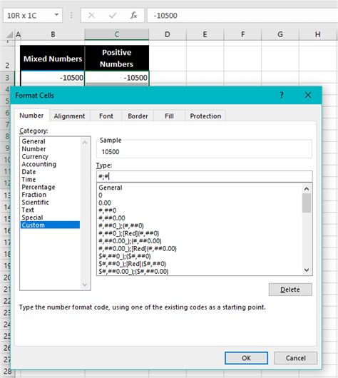Screen dimensions: 338x378
Task: Switch to the Protection tab
Action: point(205,116)
